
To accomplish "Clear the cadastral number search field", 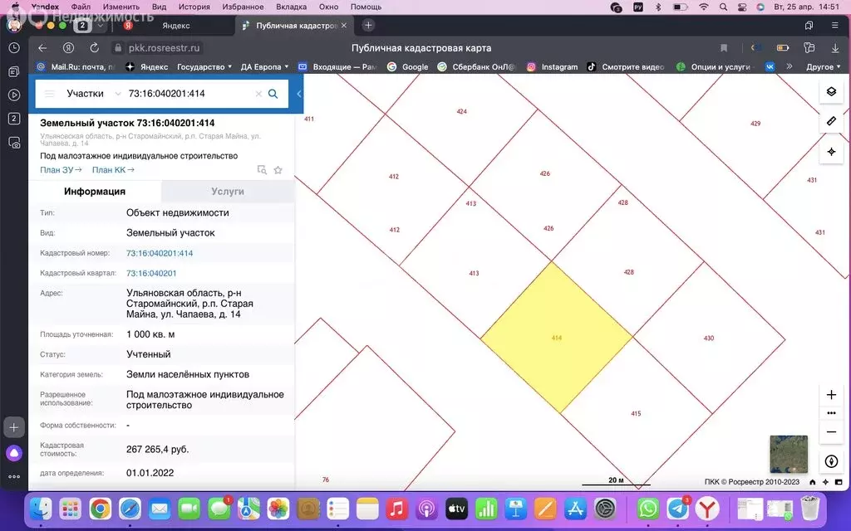I will (x=258, y=94).
